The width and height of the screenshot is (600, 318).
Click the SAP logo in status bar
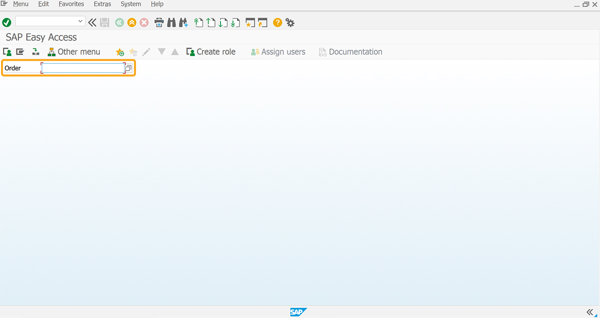(298, 312)
